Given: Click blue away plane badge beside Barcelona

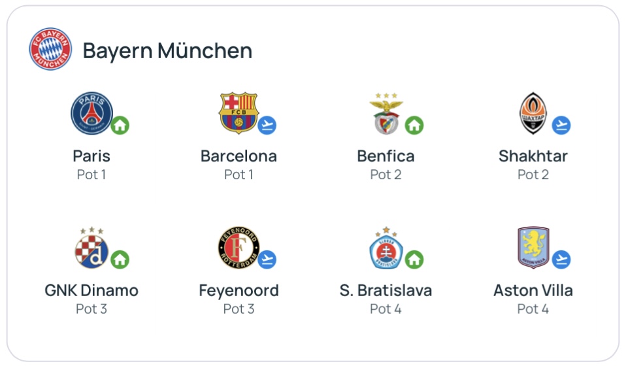Looking at the screenshot, I should coord(267,125).
